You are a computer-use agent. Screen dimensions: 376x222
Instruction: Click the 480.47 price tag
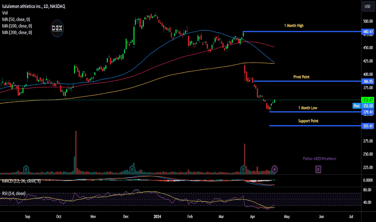tap(368, 31)
